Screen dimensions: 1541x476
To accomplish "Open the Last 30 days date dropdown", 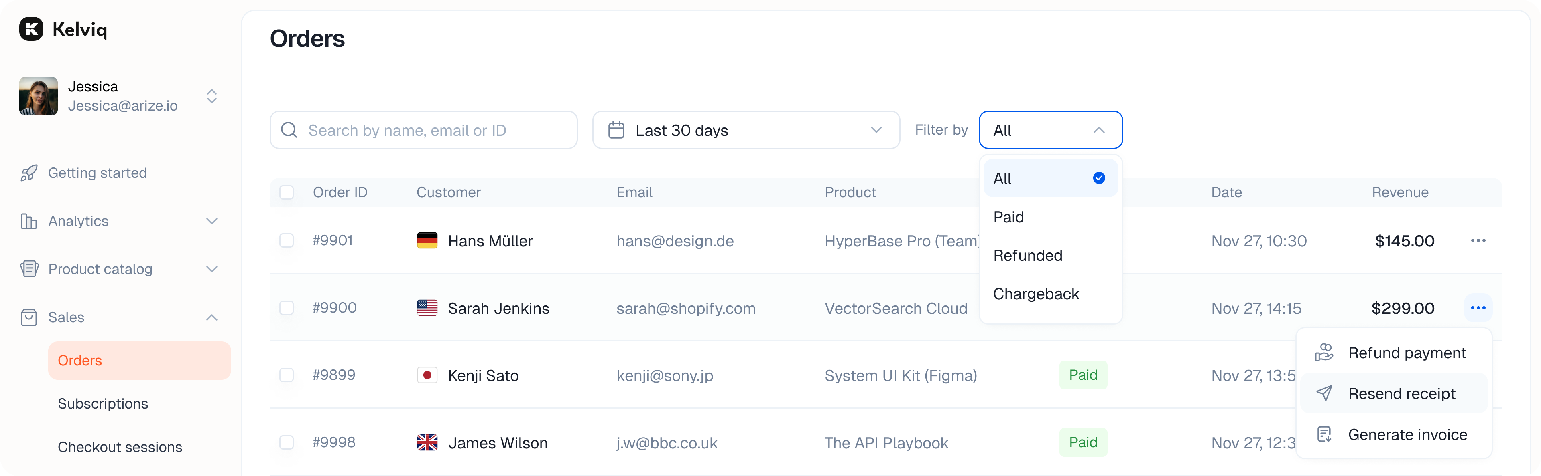I will (x=745, y=130).
